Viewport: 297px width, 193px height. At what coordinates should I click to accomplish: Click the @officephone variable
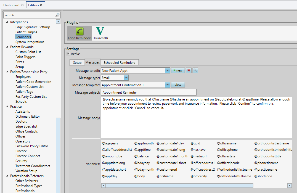[227, 150]
